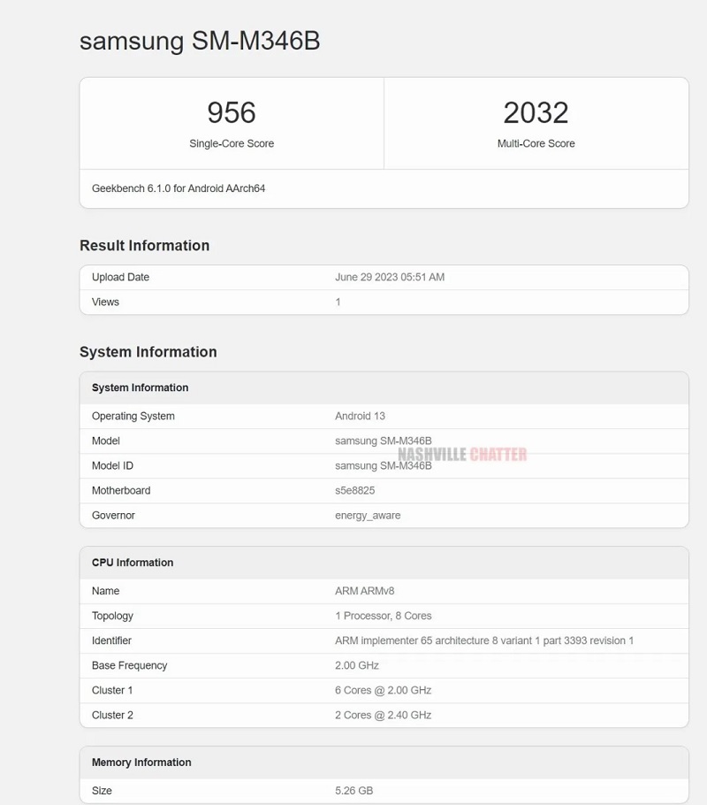Select the Single-Core Score value 956

[x=232, y=112]
